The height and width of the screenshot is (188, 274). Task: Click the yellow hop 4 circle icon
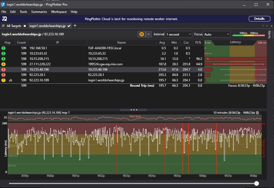3,64
